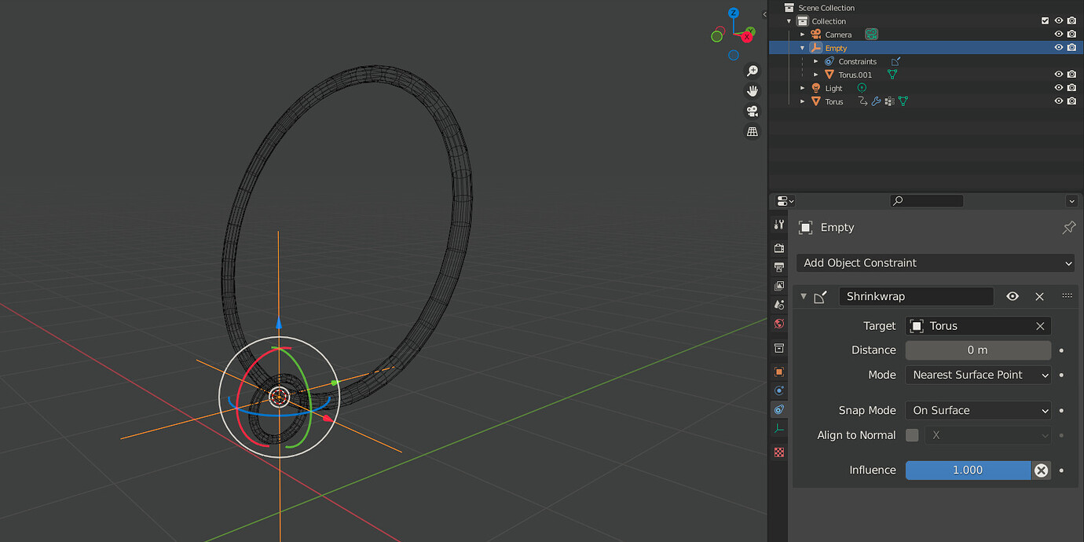Screen dimensions: 1084x542
Task: Open the Object Data properties tab
Action: pyautogui.click(x=778, y=429)
